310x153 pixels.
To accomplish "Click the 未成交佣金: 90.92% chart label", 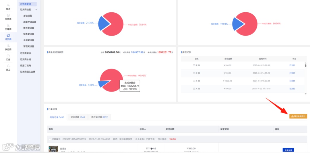I will click(x=137, y=75).
